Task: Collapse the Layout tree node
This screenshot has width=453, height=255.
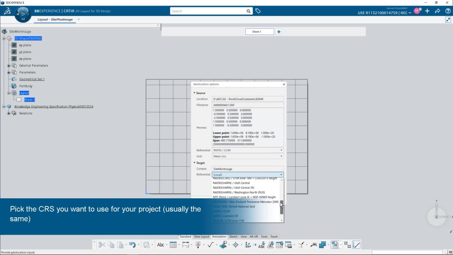Action: 8,93
